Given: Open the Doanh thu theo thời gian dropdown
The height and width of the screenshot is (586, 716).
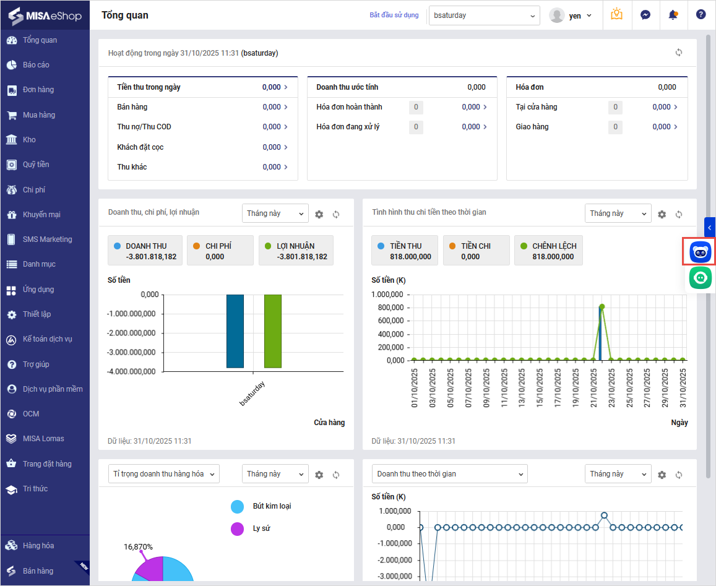Looking at the screenshot, I should (x=451, y=474).
